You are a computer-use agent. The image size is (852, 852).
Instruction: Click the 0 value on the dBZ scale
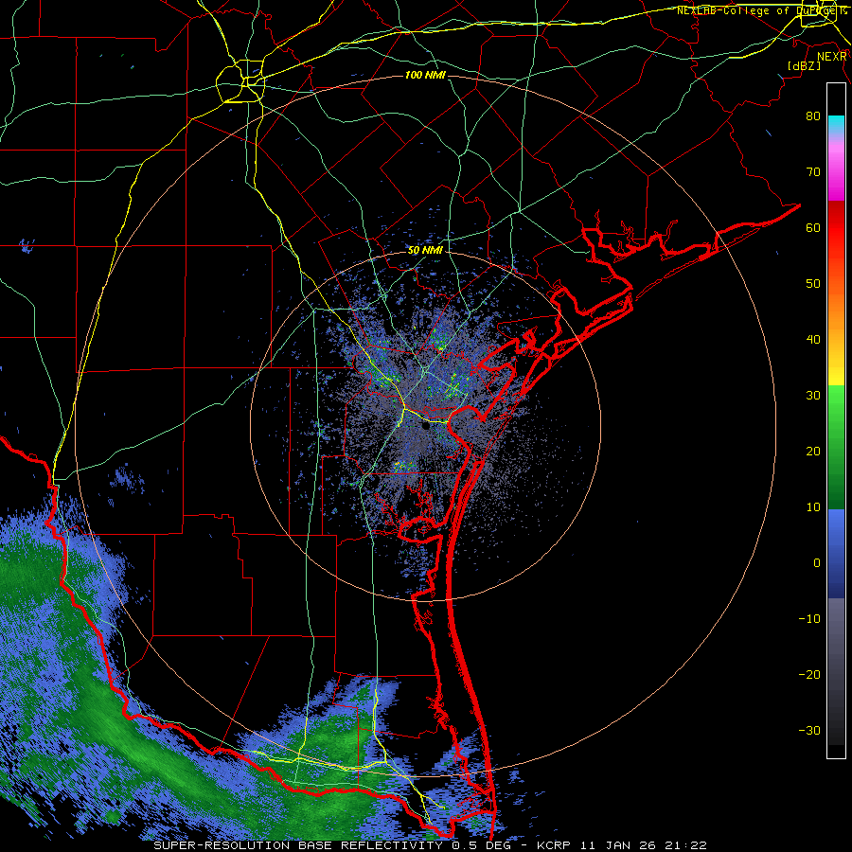click(x=817, y=563)
